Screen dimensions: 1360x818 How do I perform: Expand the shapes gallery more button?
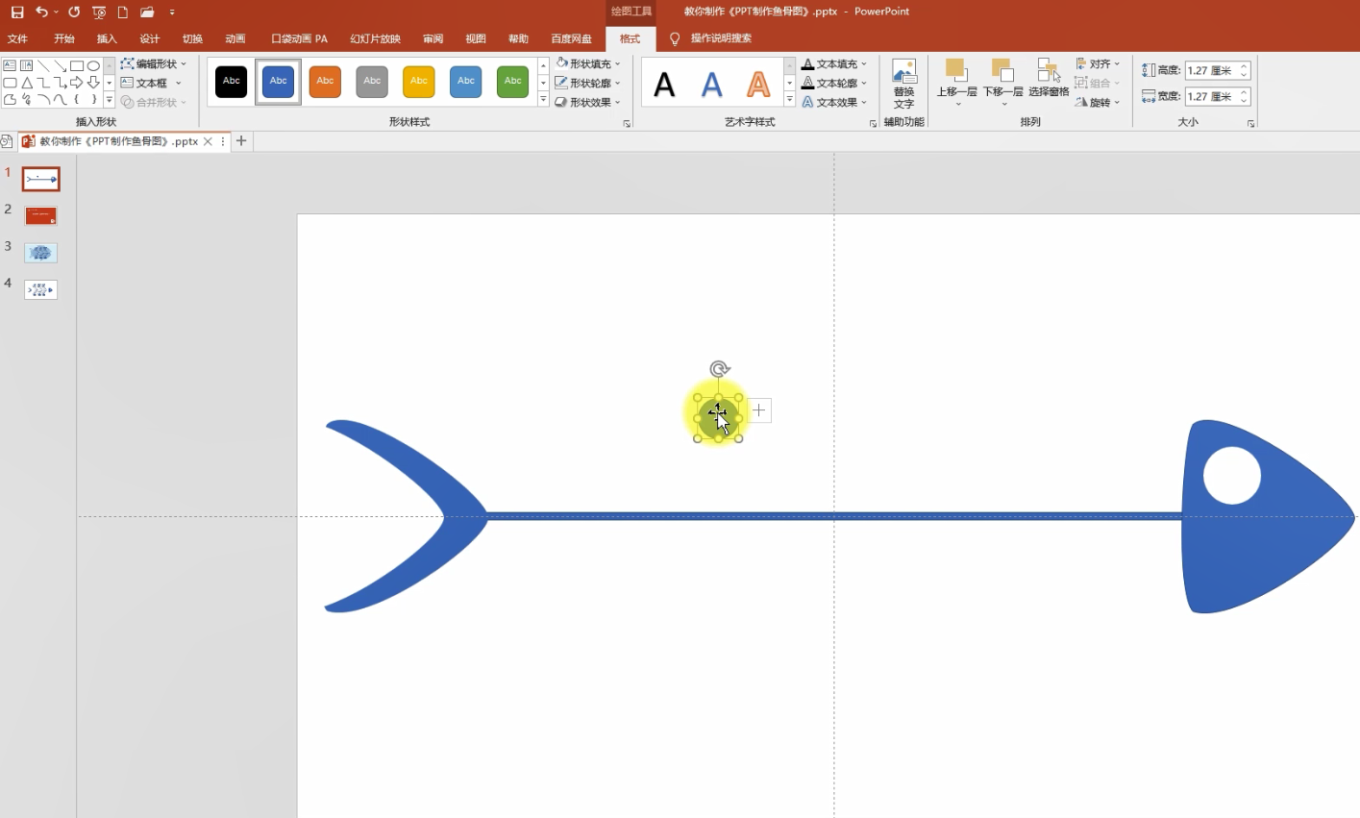click(x=110, y=101)
